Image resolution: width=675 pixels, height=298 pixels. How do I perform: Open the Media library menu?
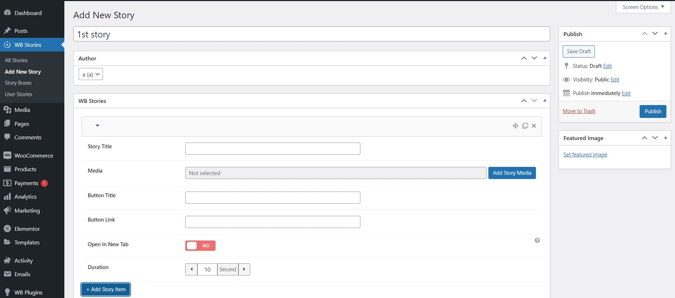(22, 110)
